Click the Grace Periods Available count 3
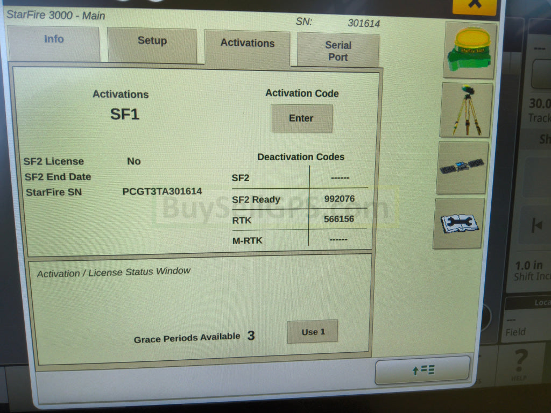The image size is (551, 413). pyautogui.click(x=251, y=336)
